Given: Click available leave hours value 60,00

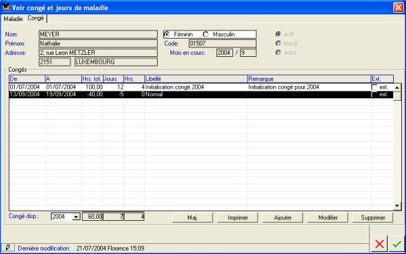Looking at the screenshot, I should pyautogui.click(x=93, y=217).
